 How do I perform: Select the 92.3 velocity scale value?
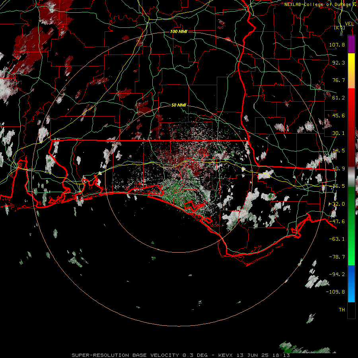pyautogui.click(x=339, y=62)
